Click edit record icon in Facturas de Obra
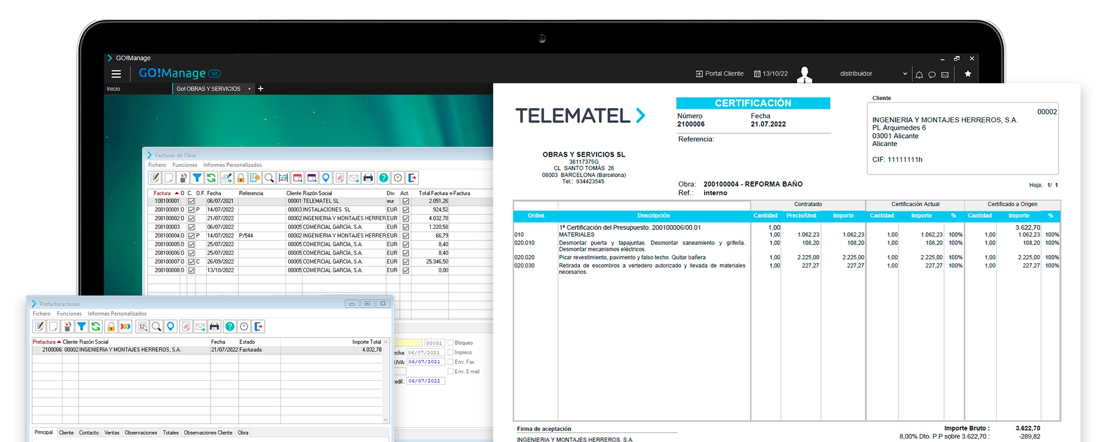This screenshot has width=1110, height=442. coord(154,178)
